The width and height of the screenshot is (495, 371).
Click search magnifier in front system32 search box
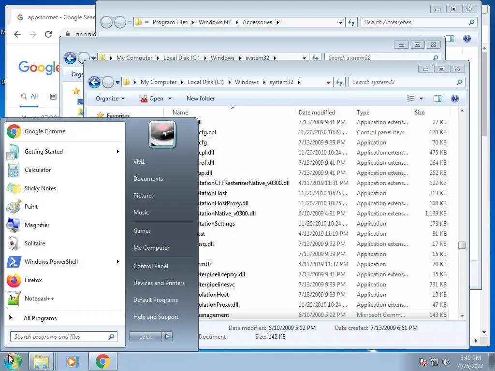point(459,82)
